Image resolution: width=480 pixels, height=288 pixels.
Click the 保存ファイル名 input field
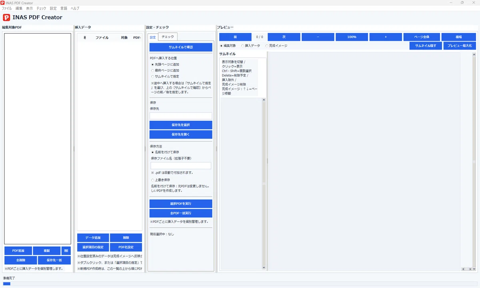click(x=181, y=166)
